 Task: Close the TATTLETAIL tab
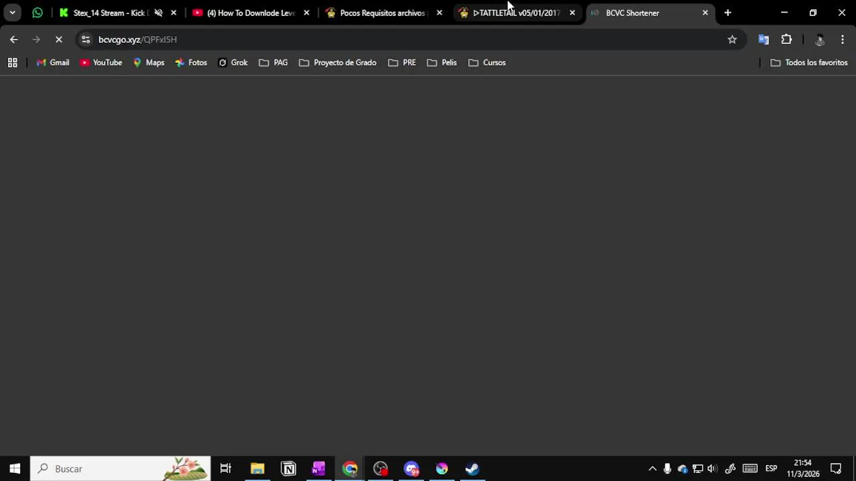(572, 13)
